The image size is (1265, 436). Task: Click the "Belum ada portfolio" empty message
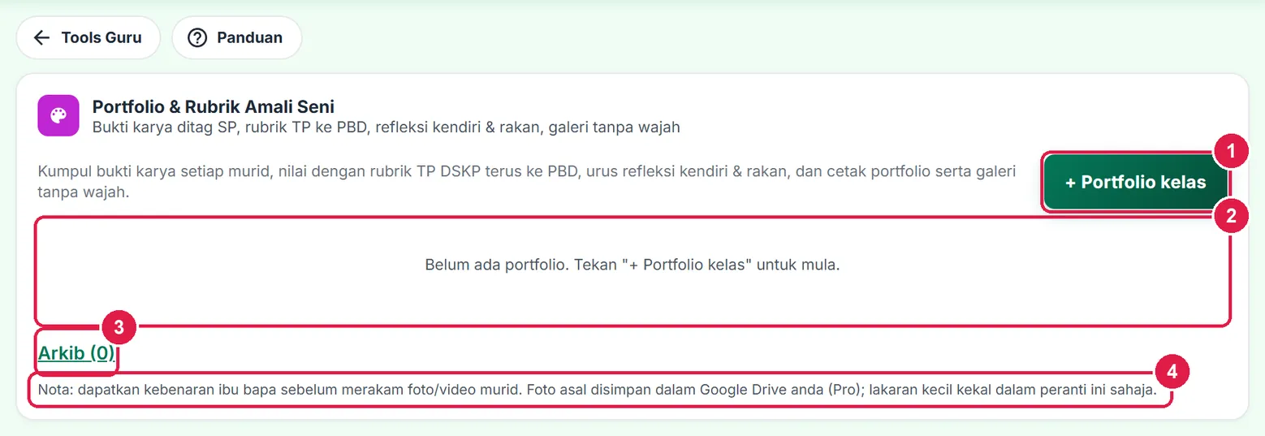(632, 265)
